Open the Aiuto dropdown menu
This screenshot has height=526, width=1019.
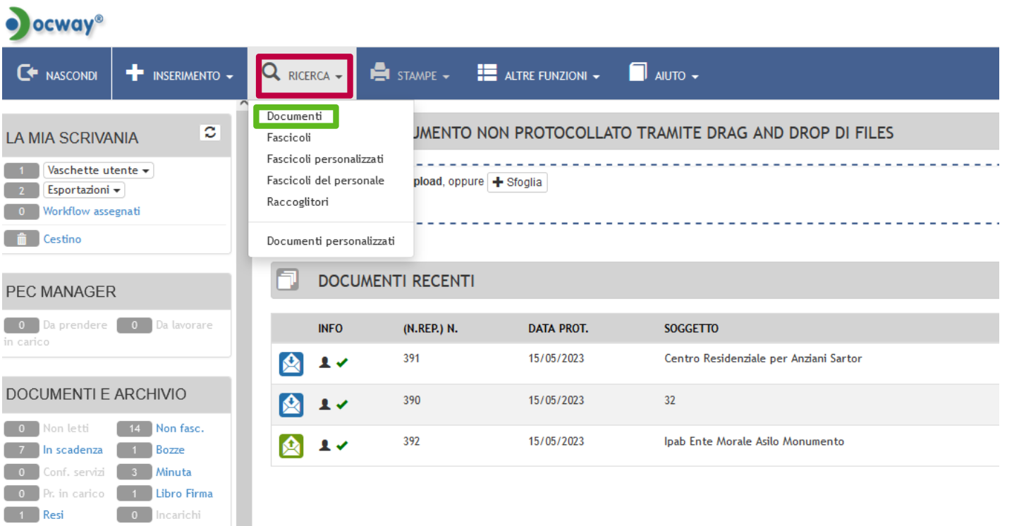(x=664, y=75)
